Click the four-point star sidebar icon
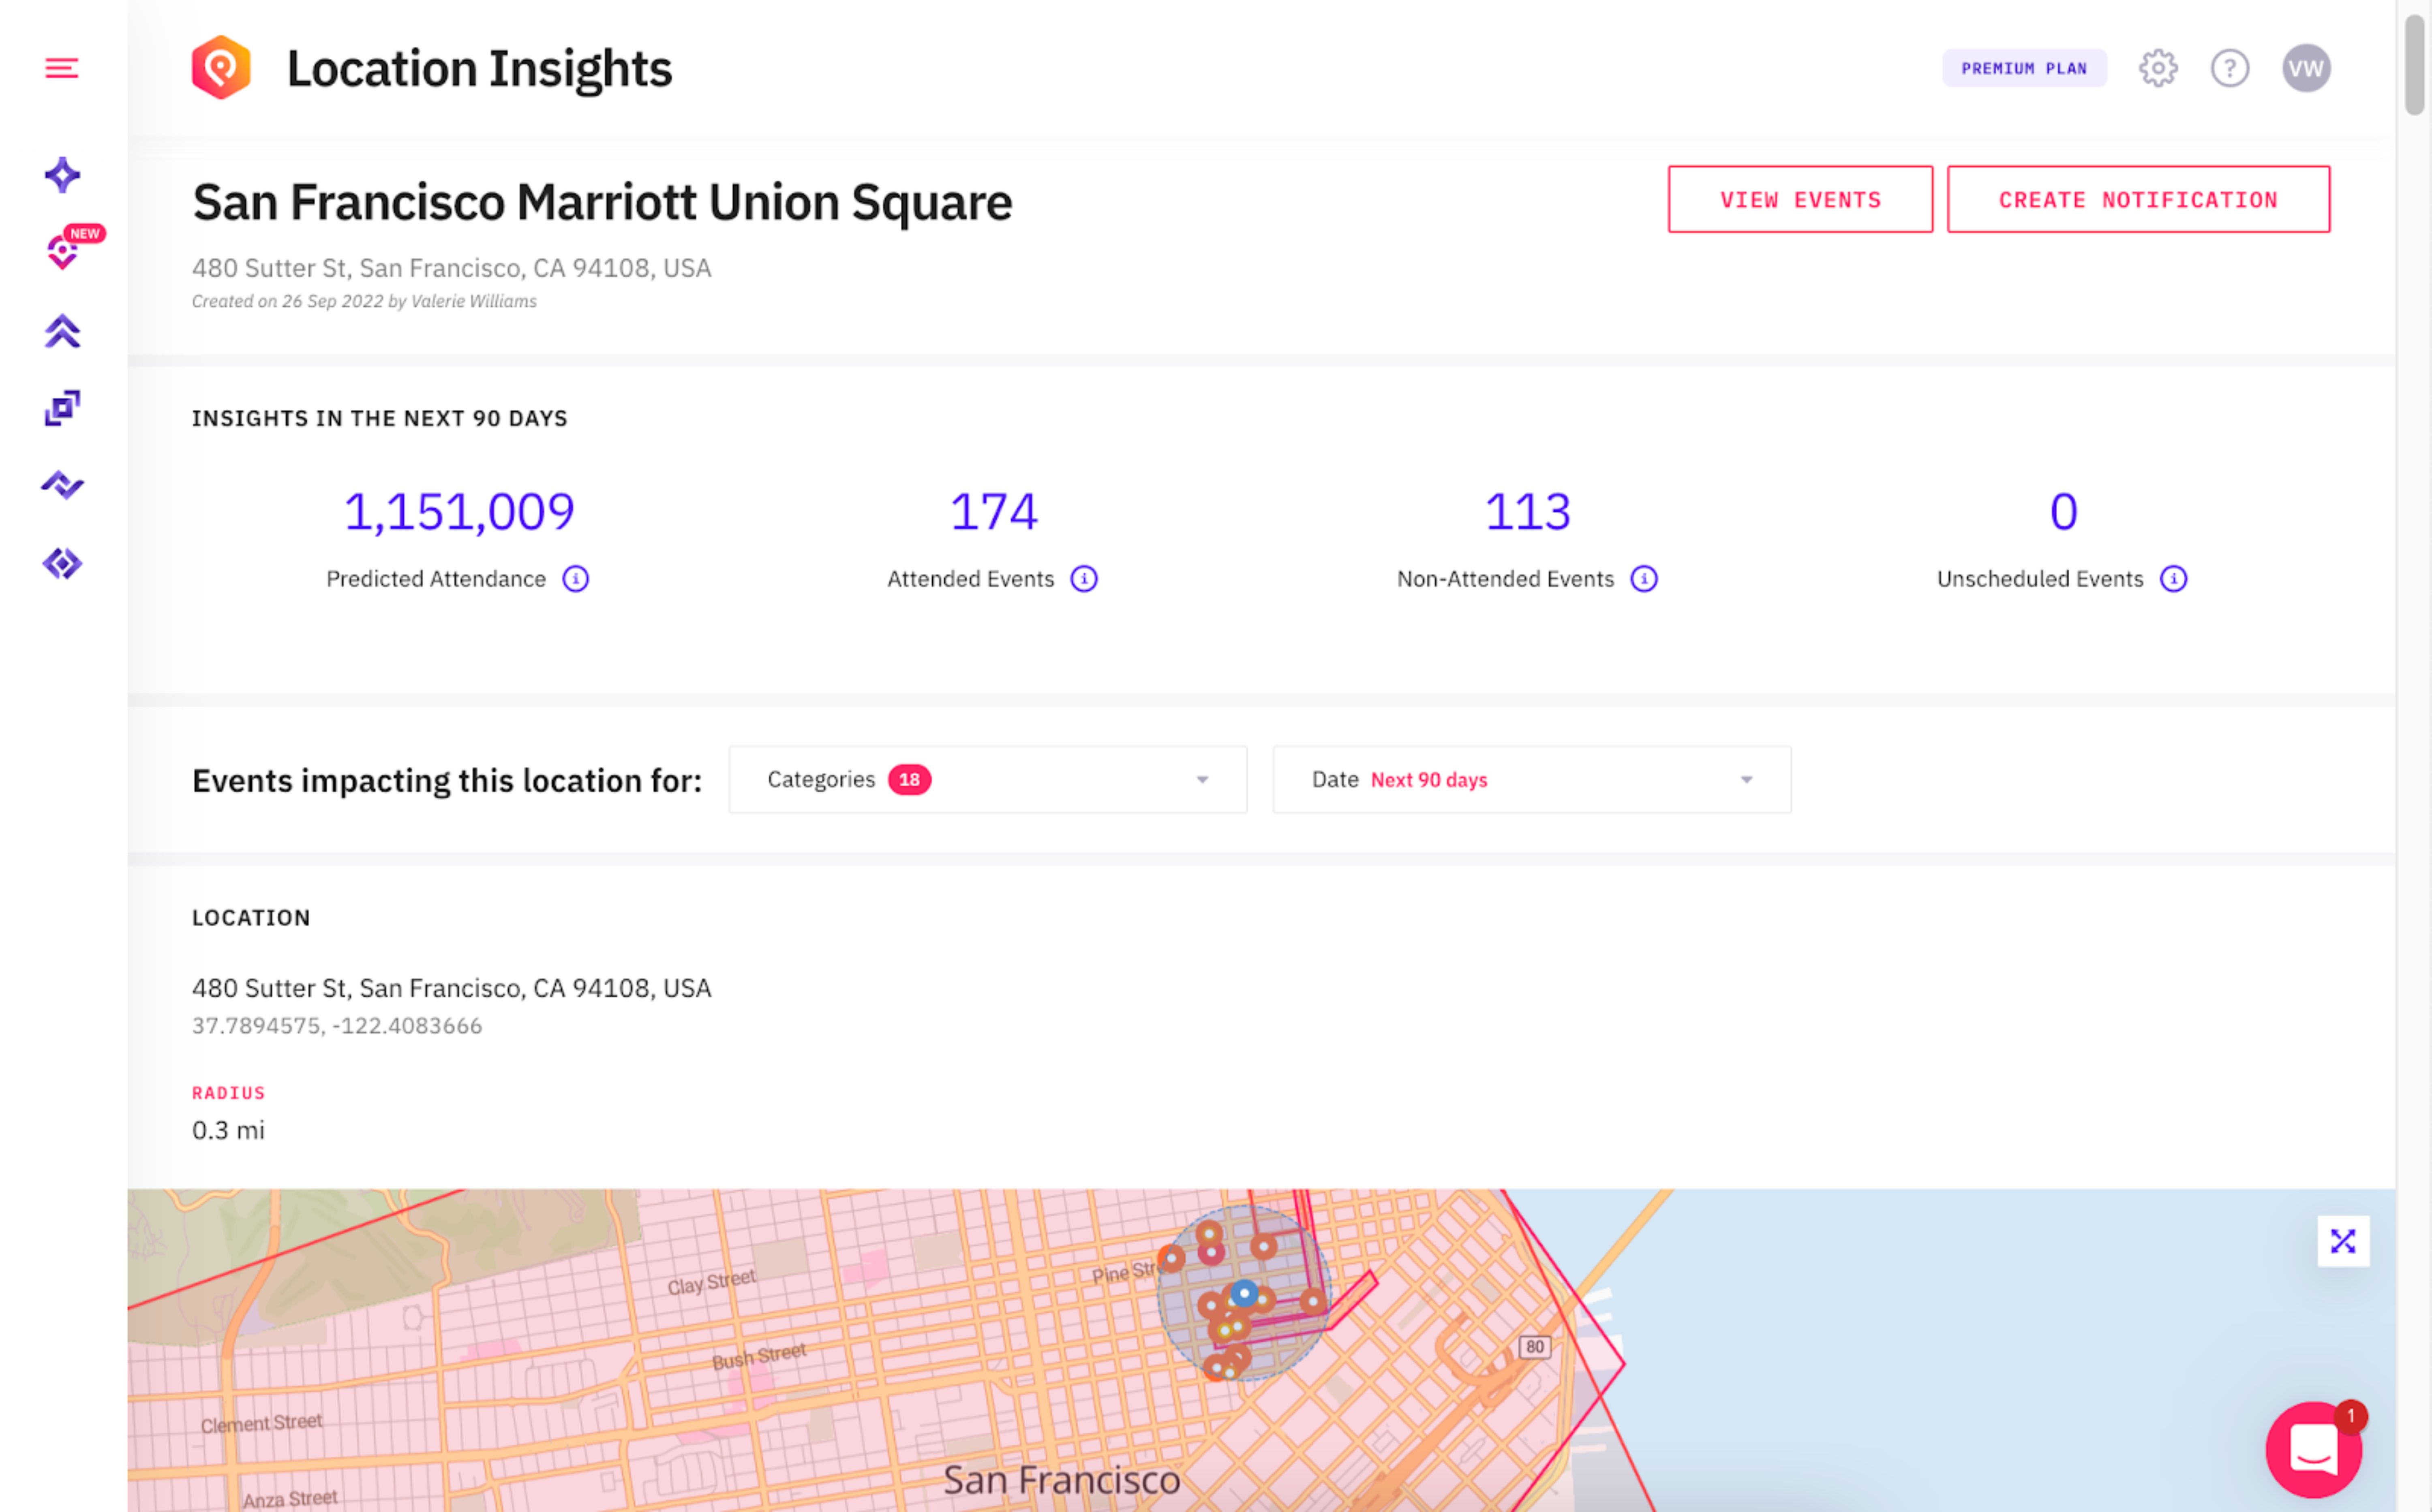 tap(62, 175)
